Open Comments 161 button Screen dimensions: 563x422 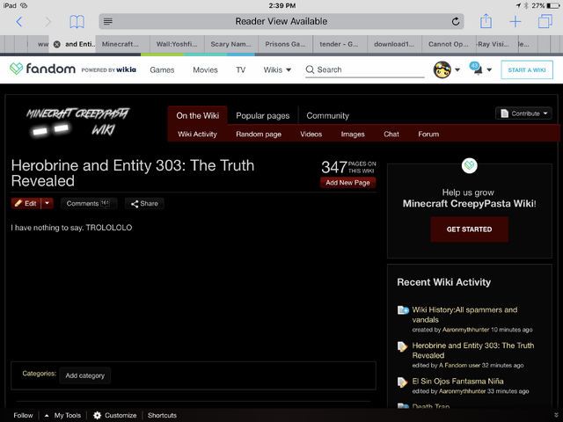89,203
